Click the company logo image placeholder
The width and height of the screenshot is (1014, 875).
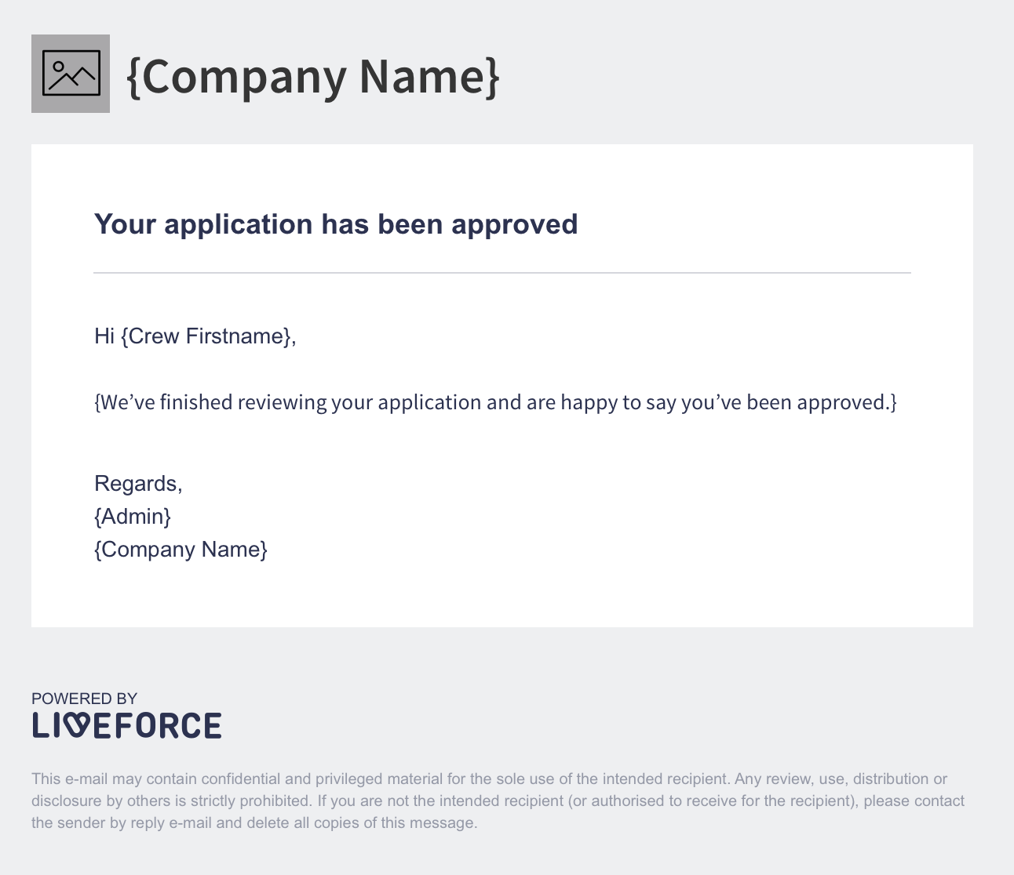click(71, 74)
